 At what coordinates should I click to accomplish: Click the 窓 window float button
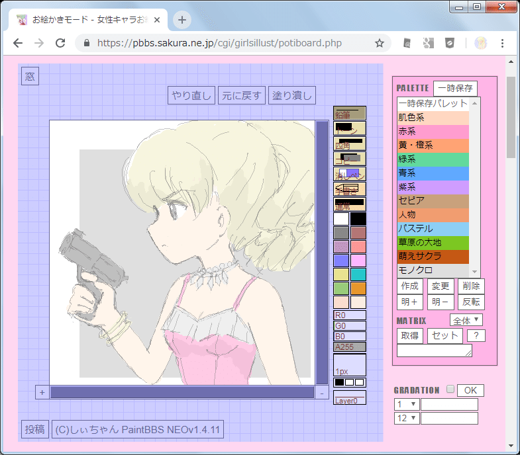pos(30,76)
